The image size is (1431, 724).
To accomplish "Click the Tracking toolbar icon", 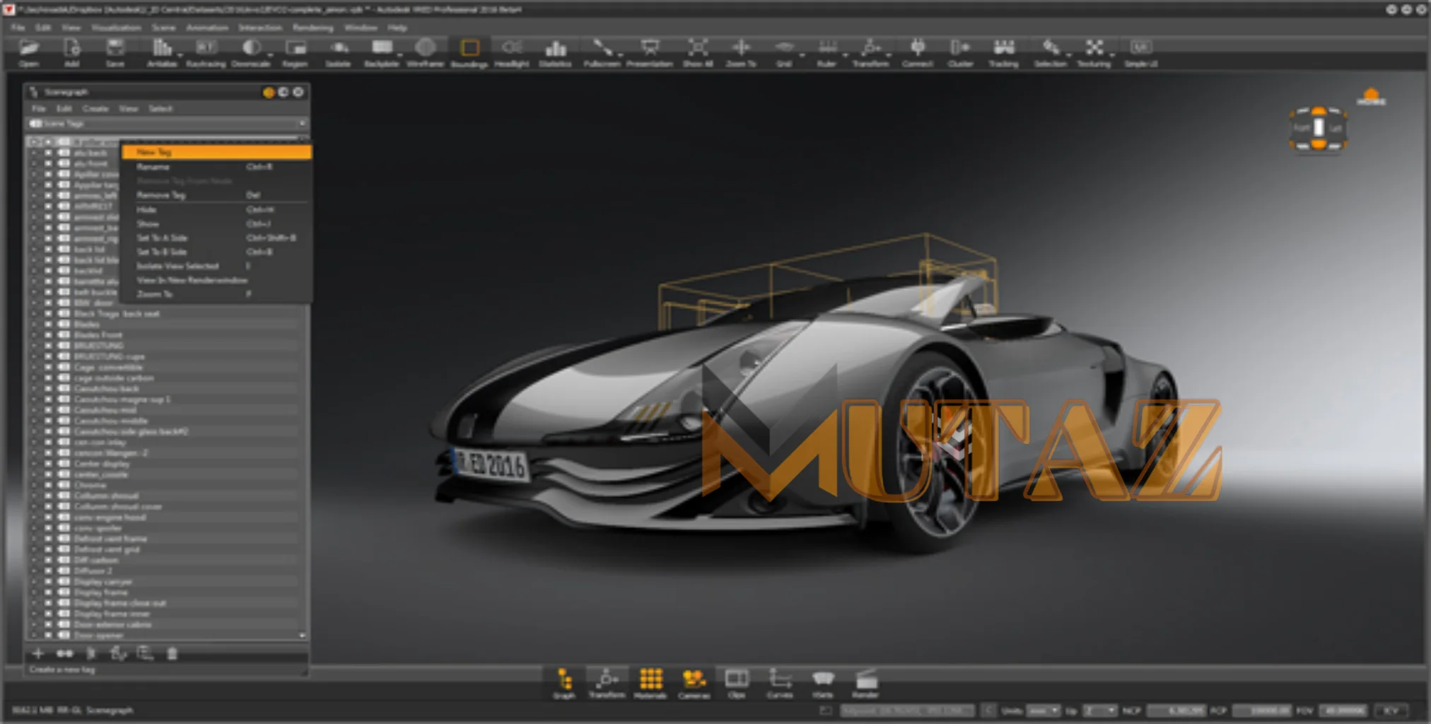I will pyautogui.click(x=1004, y=48).
